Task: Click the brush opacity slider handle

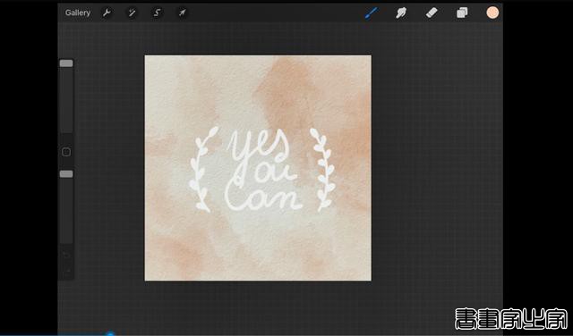Action: tap(66, 174)
